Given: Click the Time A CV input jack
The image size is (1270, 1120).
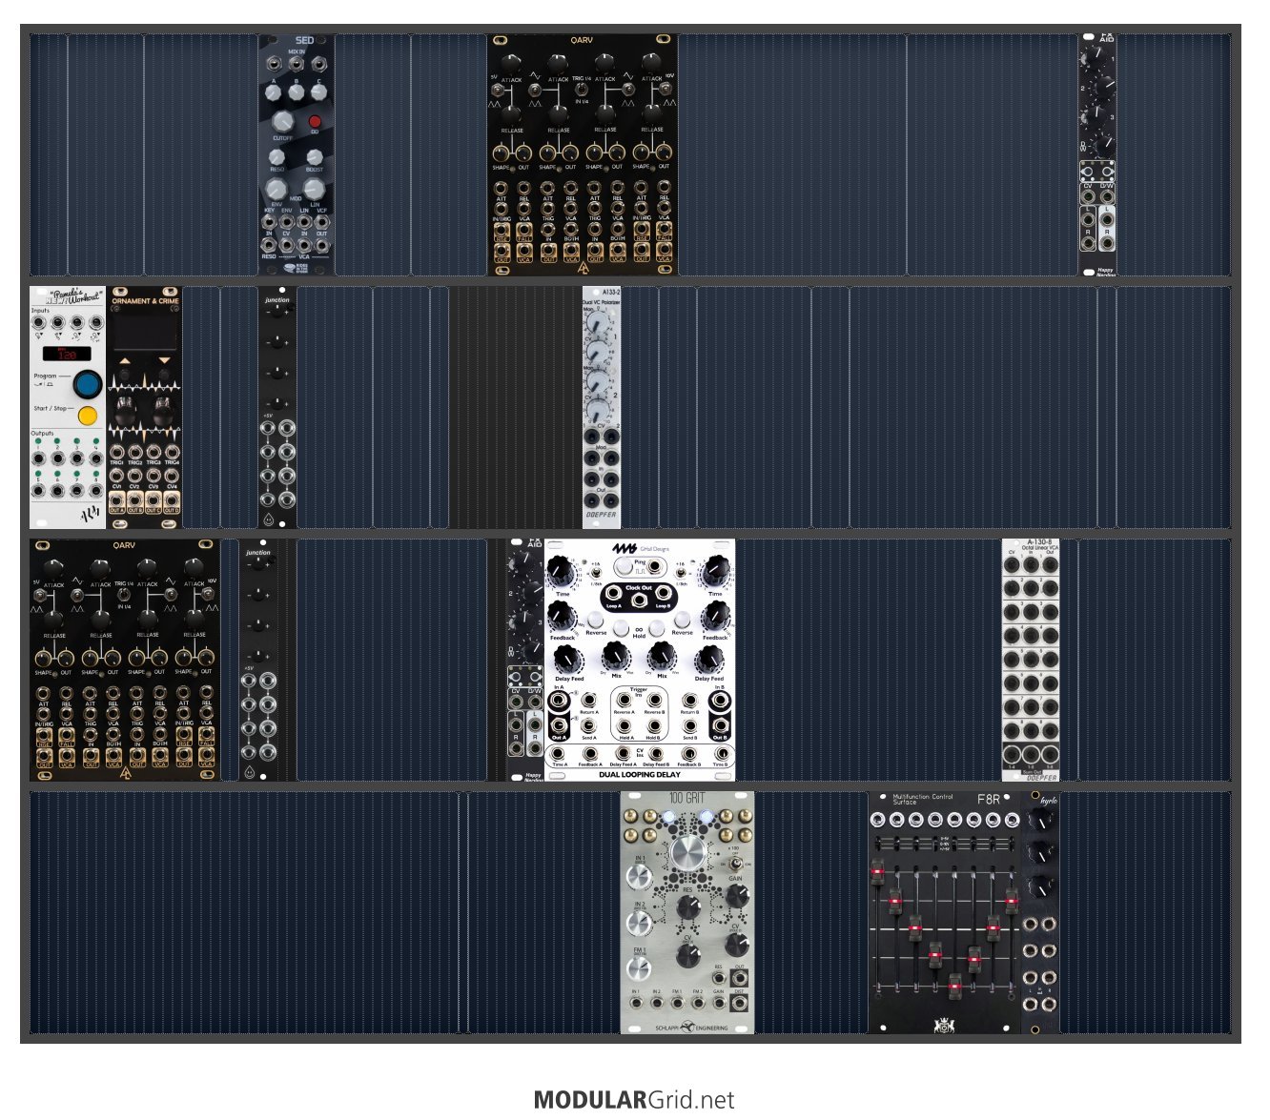Looking at the screenshot, I should point(560,754).
